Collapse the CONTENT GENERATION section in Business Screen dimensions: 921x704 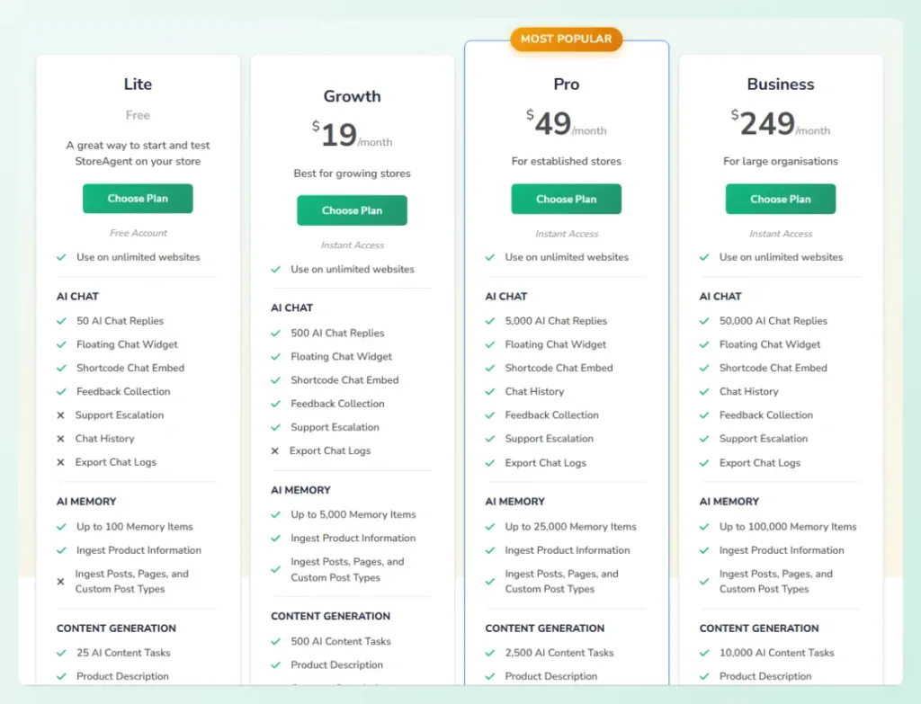[758, 628]
